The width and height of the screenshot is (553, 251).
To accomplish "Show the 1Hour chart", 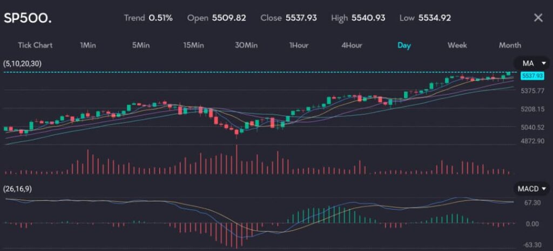I will (299, 45).
